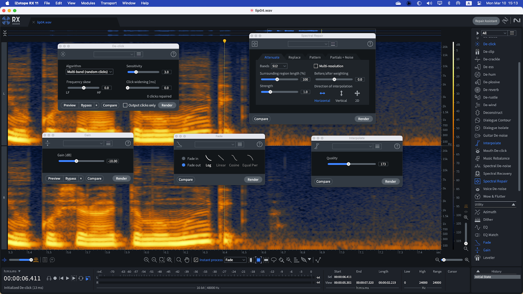Select the lasso selection tool
This screenshot has height=294, width=523.
(x=274, y=260)
